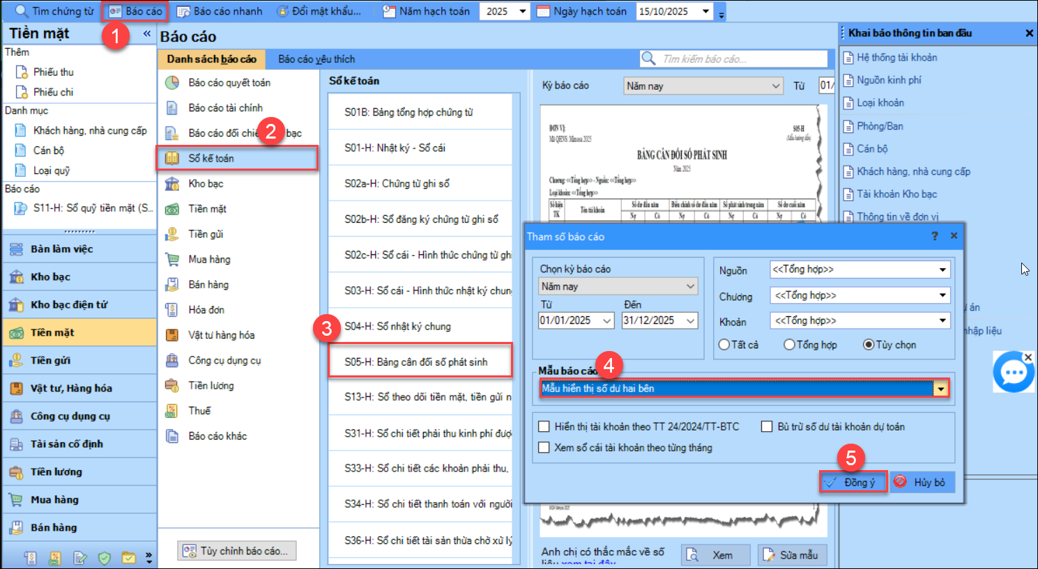Collapse the Tiền mặt panel with double-arrow

tap(147, 33)
